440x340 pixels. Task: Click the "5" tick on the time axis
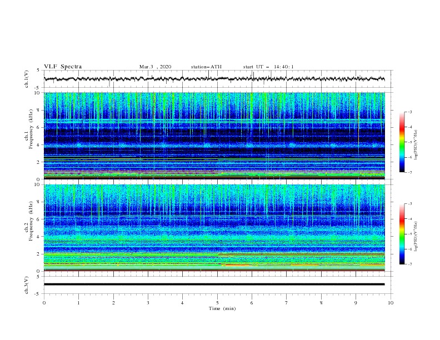tap(217, 303)
